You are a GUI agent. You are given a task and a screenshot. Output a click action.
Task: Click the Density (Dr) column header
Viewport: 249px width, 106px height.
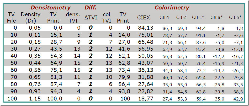click(30, 18)
